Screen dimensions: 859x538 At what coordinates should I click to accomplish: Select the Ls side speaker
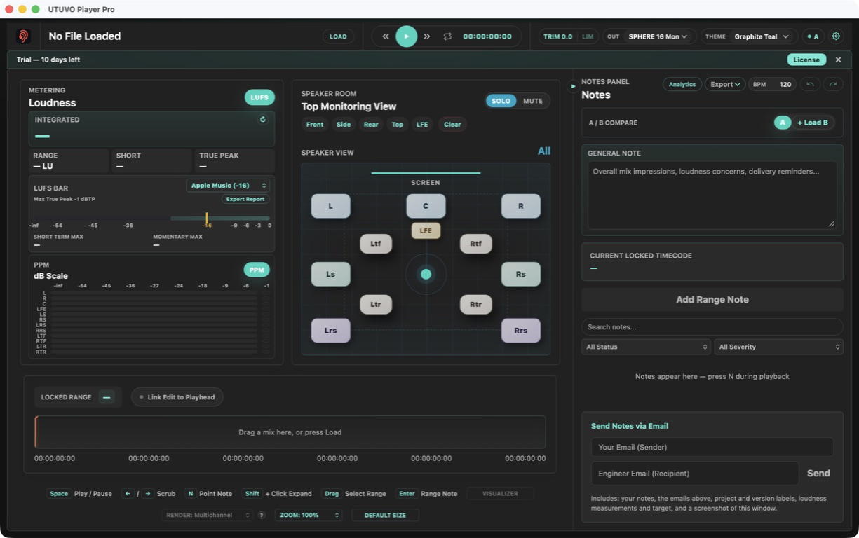point(330,274)
